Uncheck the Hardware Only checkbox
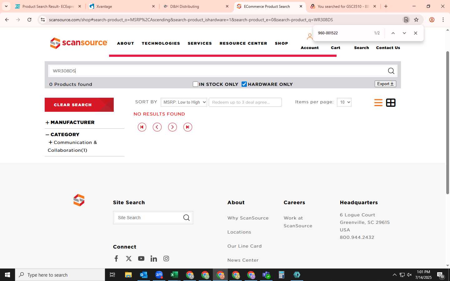Viewport: 450px width, 281px height. (x=244, y=84)
